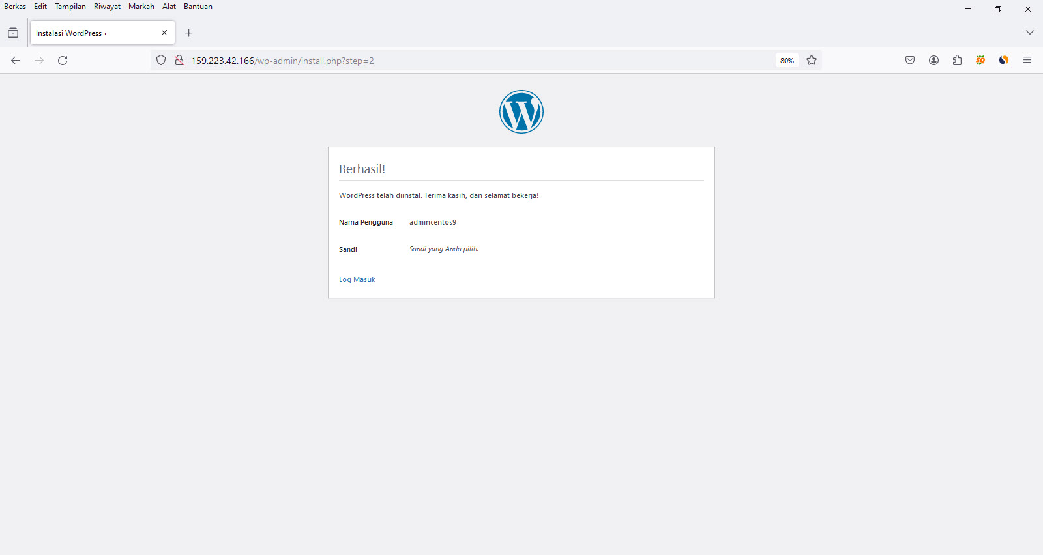Bookmark this page with the star icon
Image resolution: width=1043 pixels, height=555 pixels.
pyautogui.click(x=812, y=61)
